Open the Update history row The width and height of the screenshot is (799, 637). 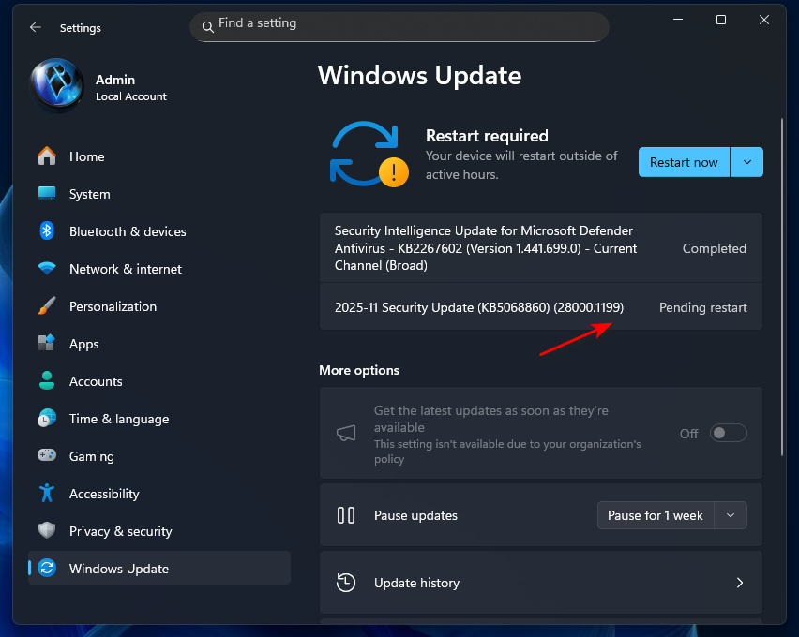tap(541, 583)
